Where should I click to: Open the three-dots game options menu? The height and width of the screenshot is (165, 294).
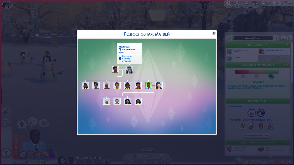[x=290, y=3]
